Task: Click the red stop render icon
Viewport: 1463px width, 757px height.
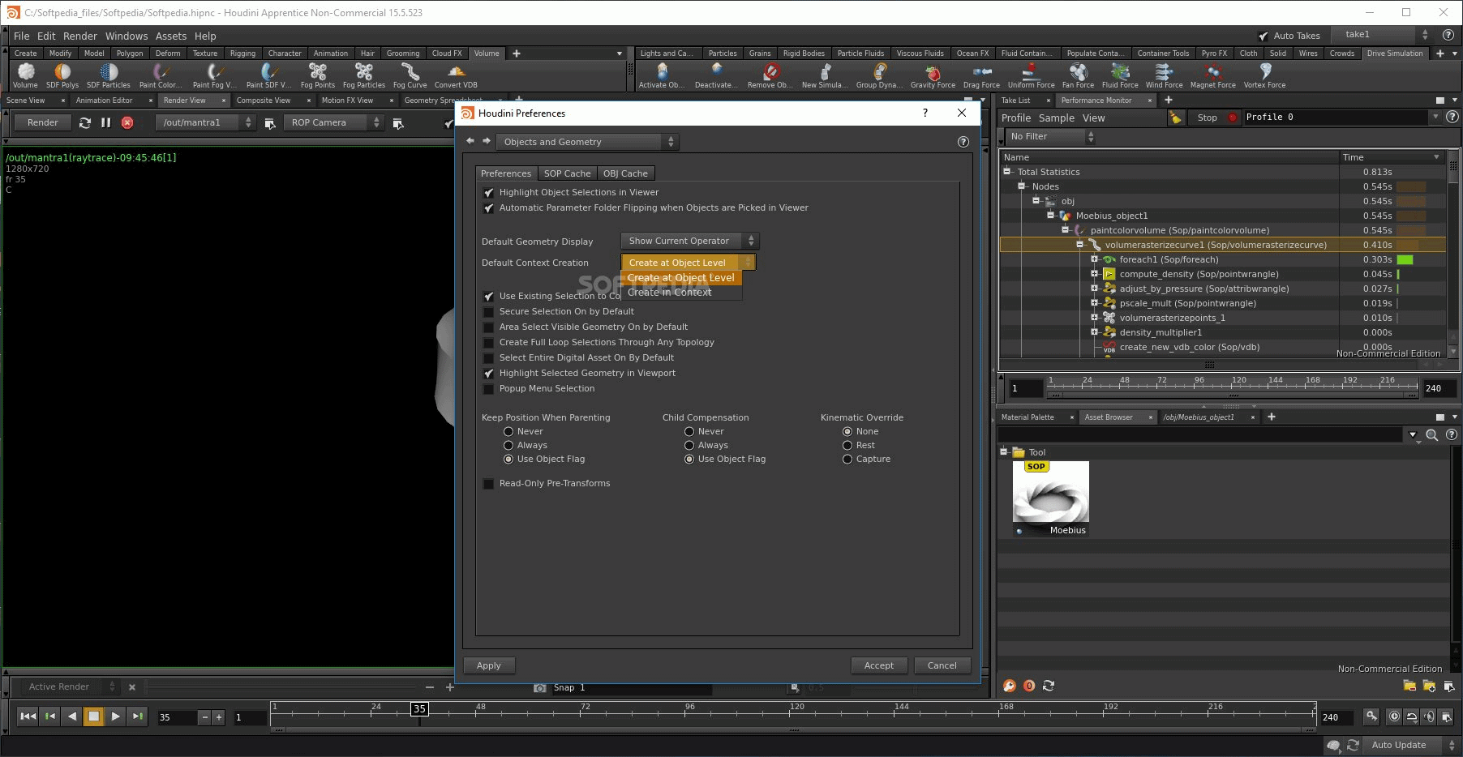Action: 127,122
